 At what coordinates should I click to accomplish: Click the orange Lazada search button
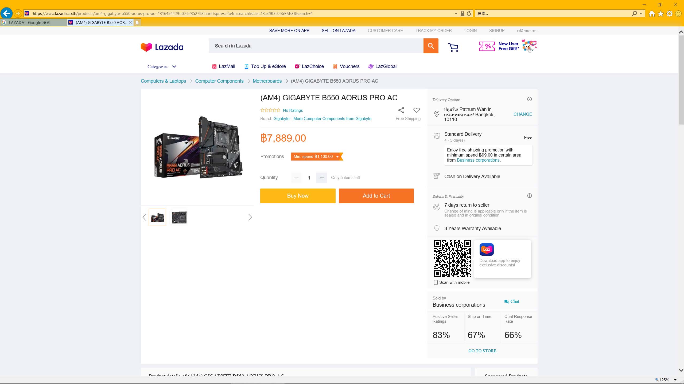[431, 46]
